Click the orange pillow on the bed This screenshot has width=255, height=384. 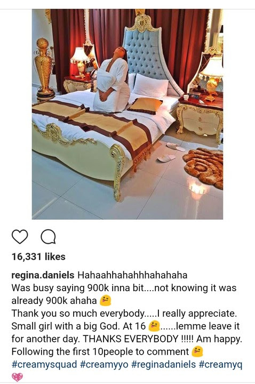pyautogui.click(x=145, y=106)
